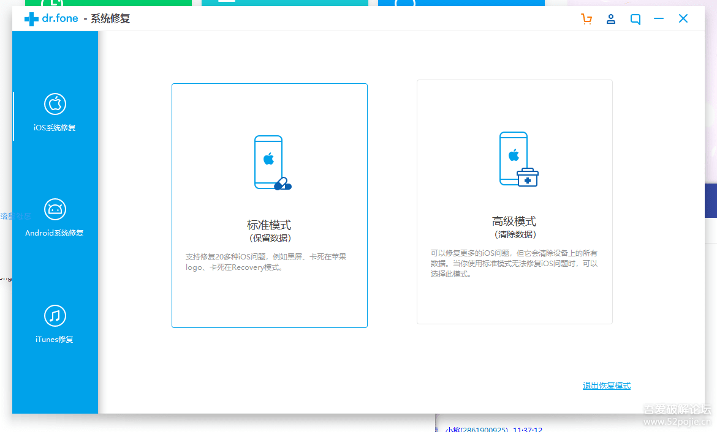Click the iTunes music note icon

click(55, 316)
